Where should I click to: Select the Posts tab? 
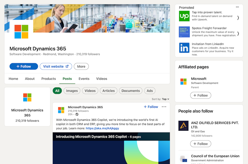(67, 79)
